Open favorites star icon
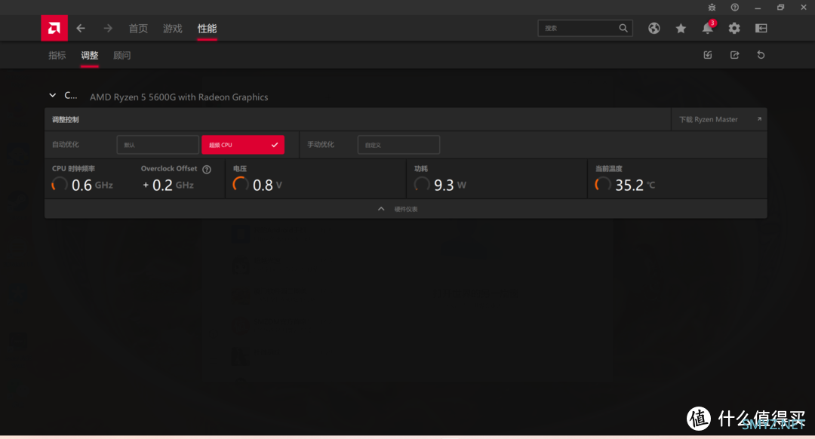 [681, 29]
